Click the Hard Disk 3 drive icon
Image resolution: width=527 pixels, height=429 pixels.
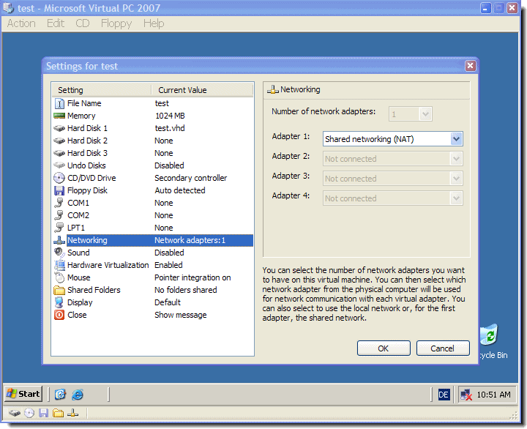[59, 153]
